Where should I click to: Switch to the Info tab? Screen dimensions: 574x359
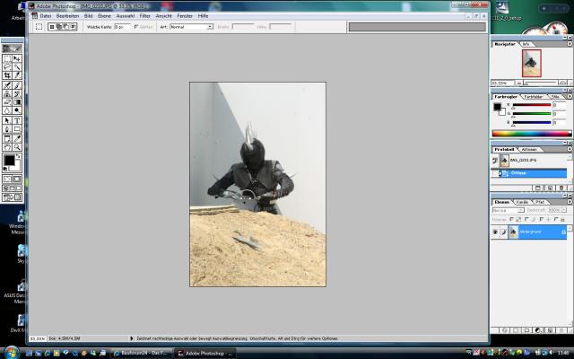tap(526, 44)
